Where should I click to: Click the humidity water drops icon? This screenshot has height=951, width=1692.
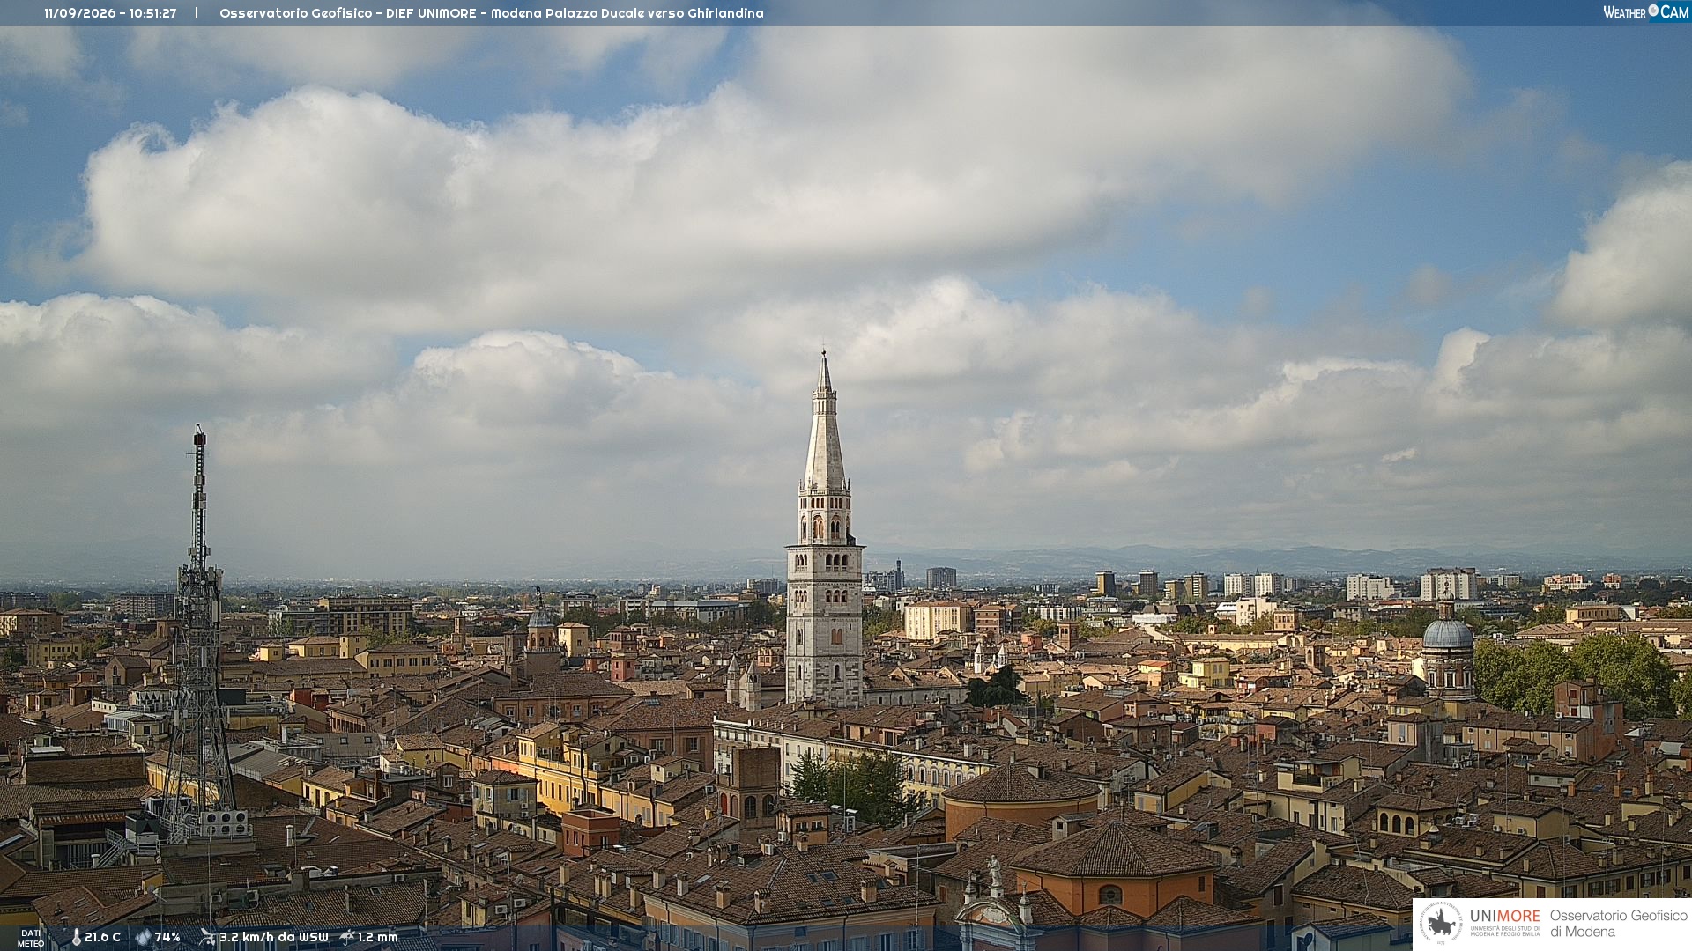(x=144, y=937)
